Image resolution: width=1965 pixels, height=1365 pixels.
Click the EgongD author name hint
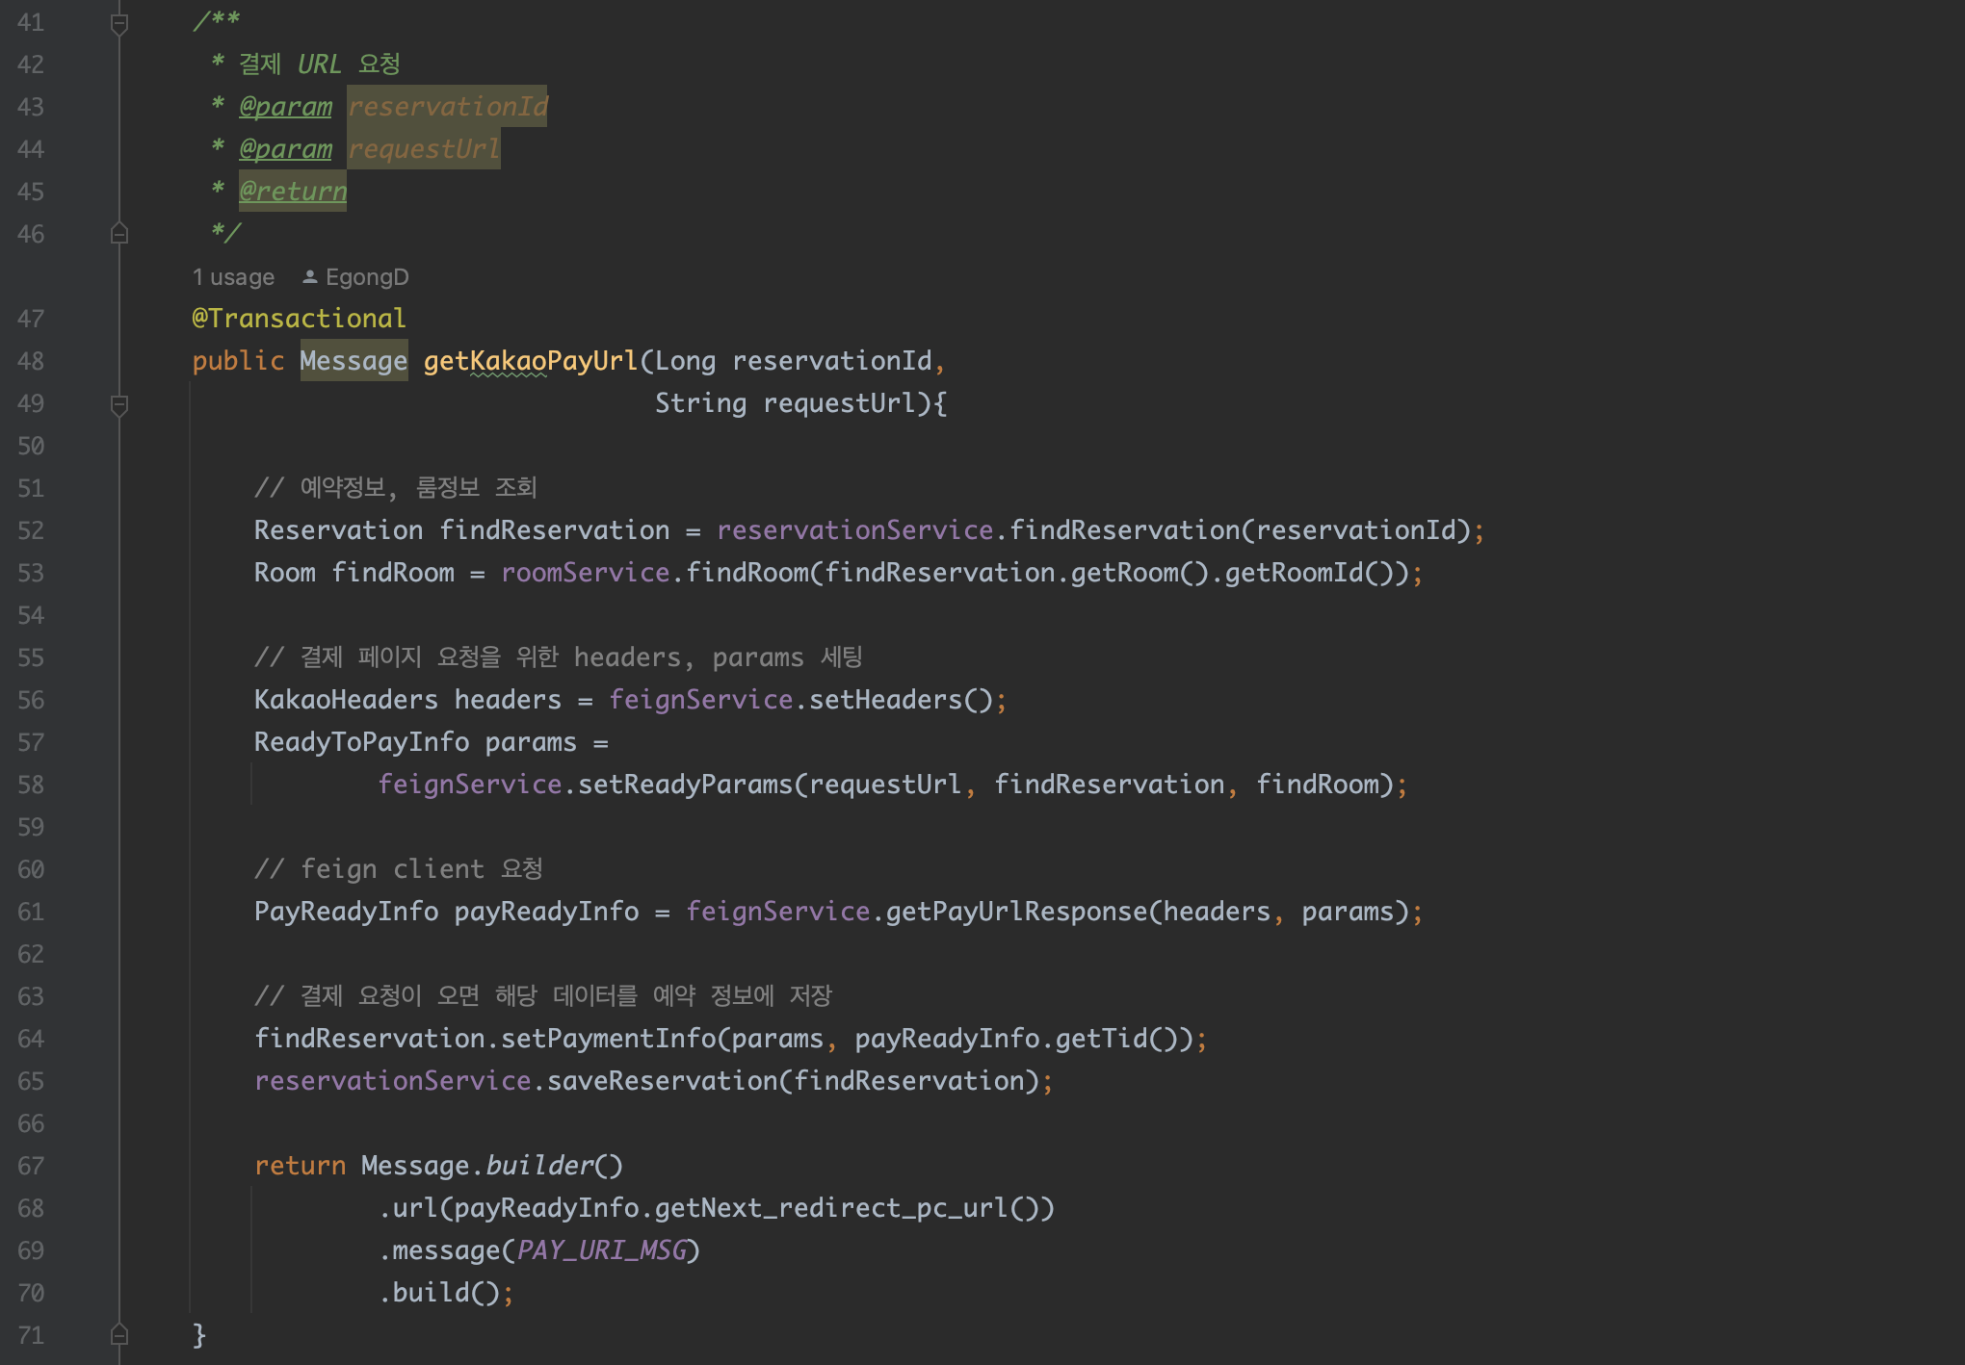pos(367,277)
